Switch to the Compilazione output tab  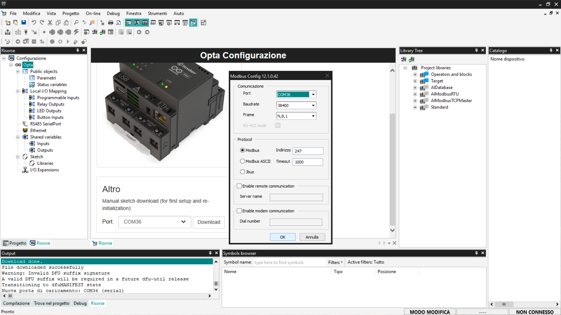16,303
